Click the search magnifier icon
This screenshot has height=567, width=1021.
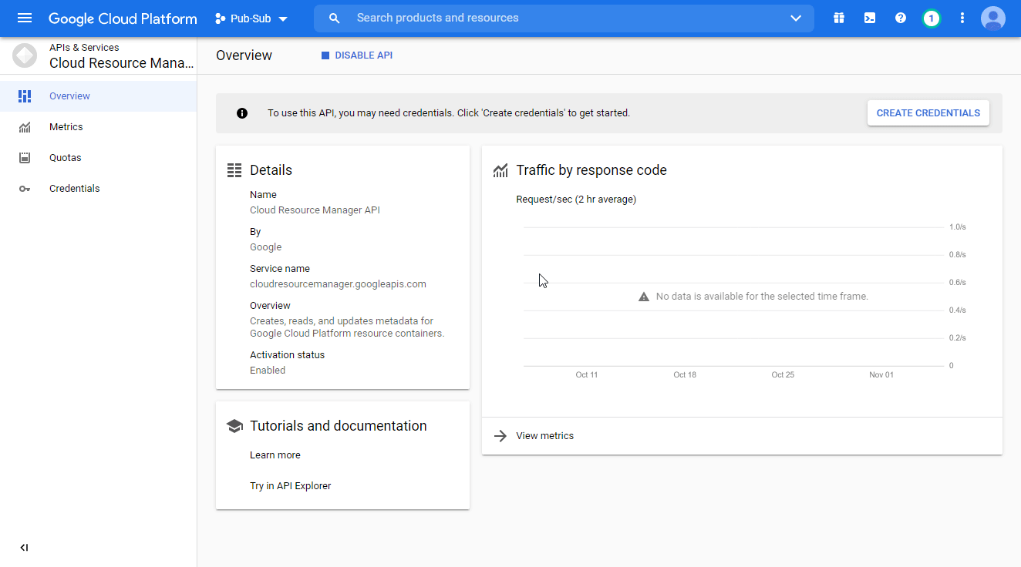334,18
